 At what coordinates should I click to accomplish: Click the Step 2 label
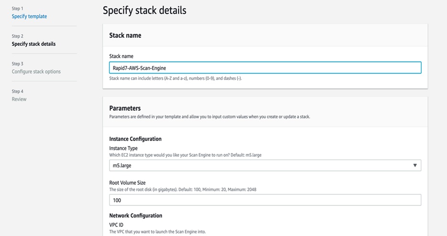(17, 36)
